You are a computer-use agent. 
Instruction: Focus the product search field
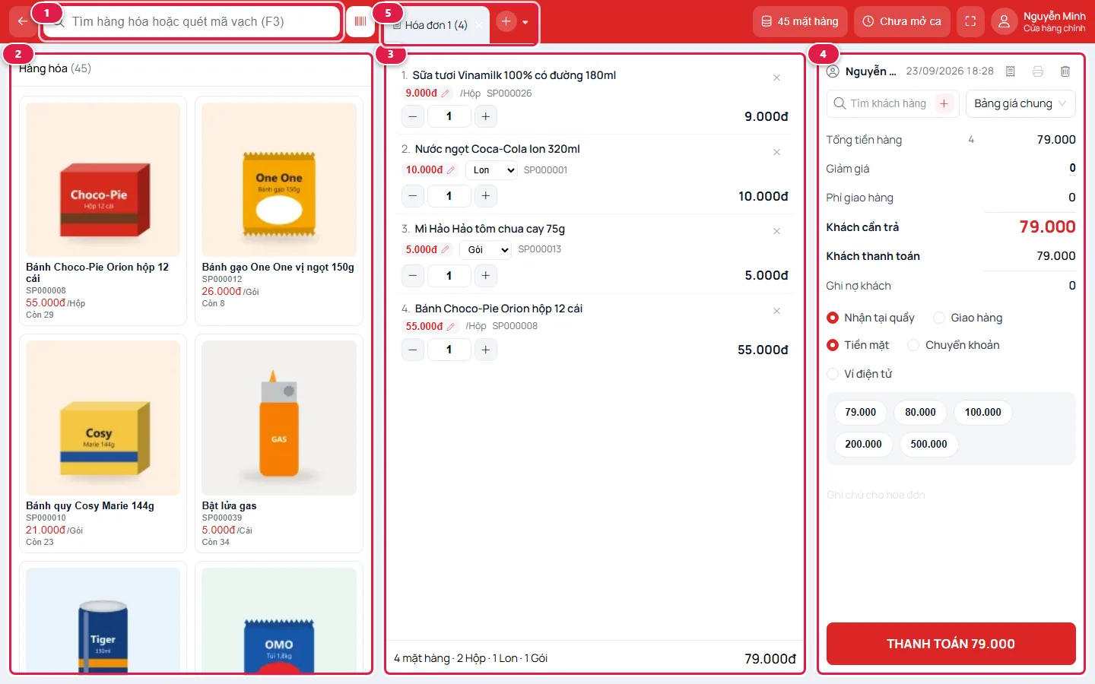click(192, 21)
